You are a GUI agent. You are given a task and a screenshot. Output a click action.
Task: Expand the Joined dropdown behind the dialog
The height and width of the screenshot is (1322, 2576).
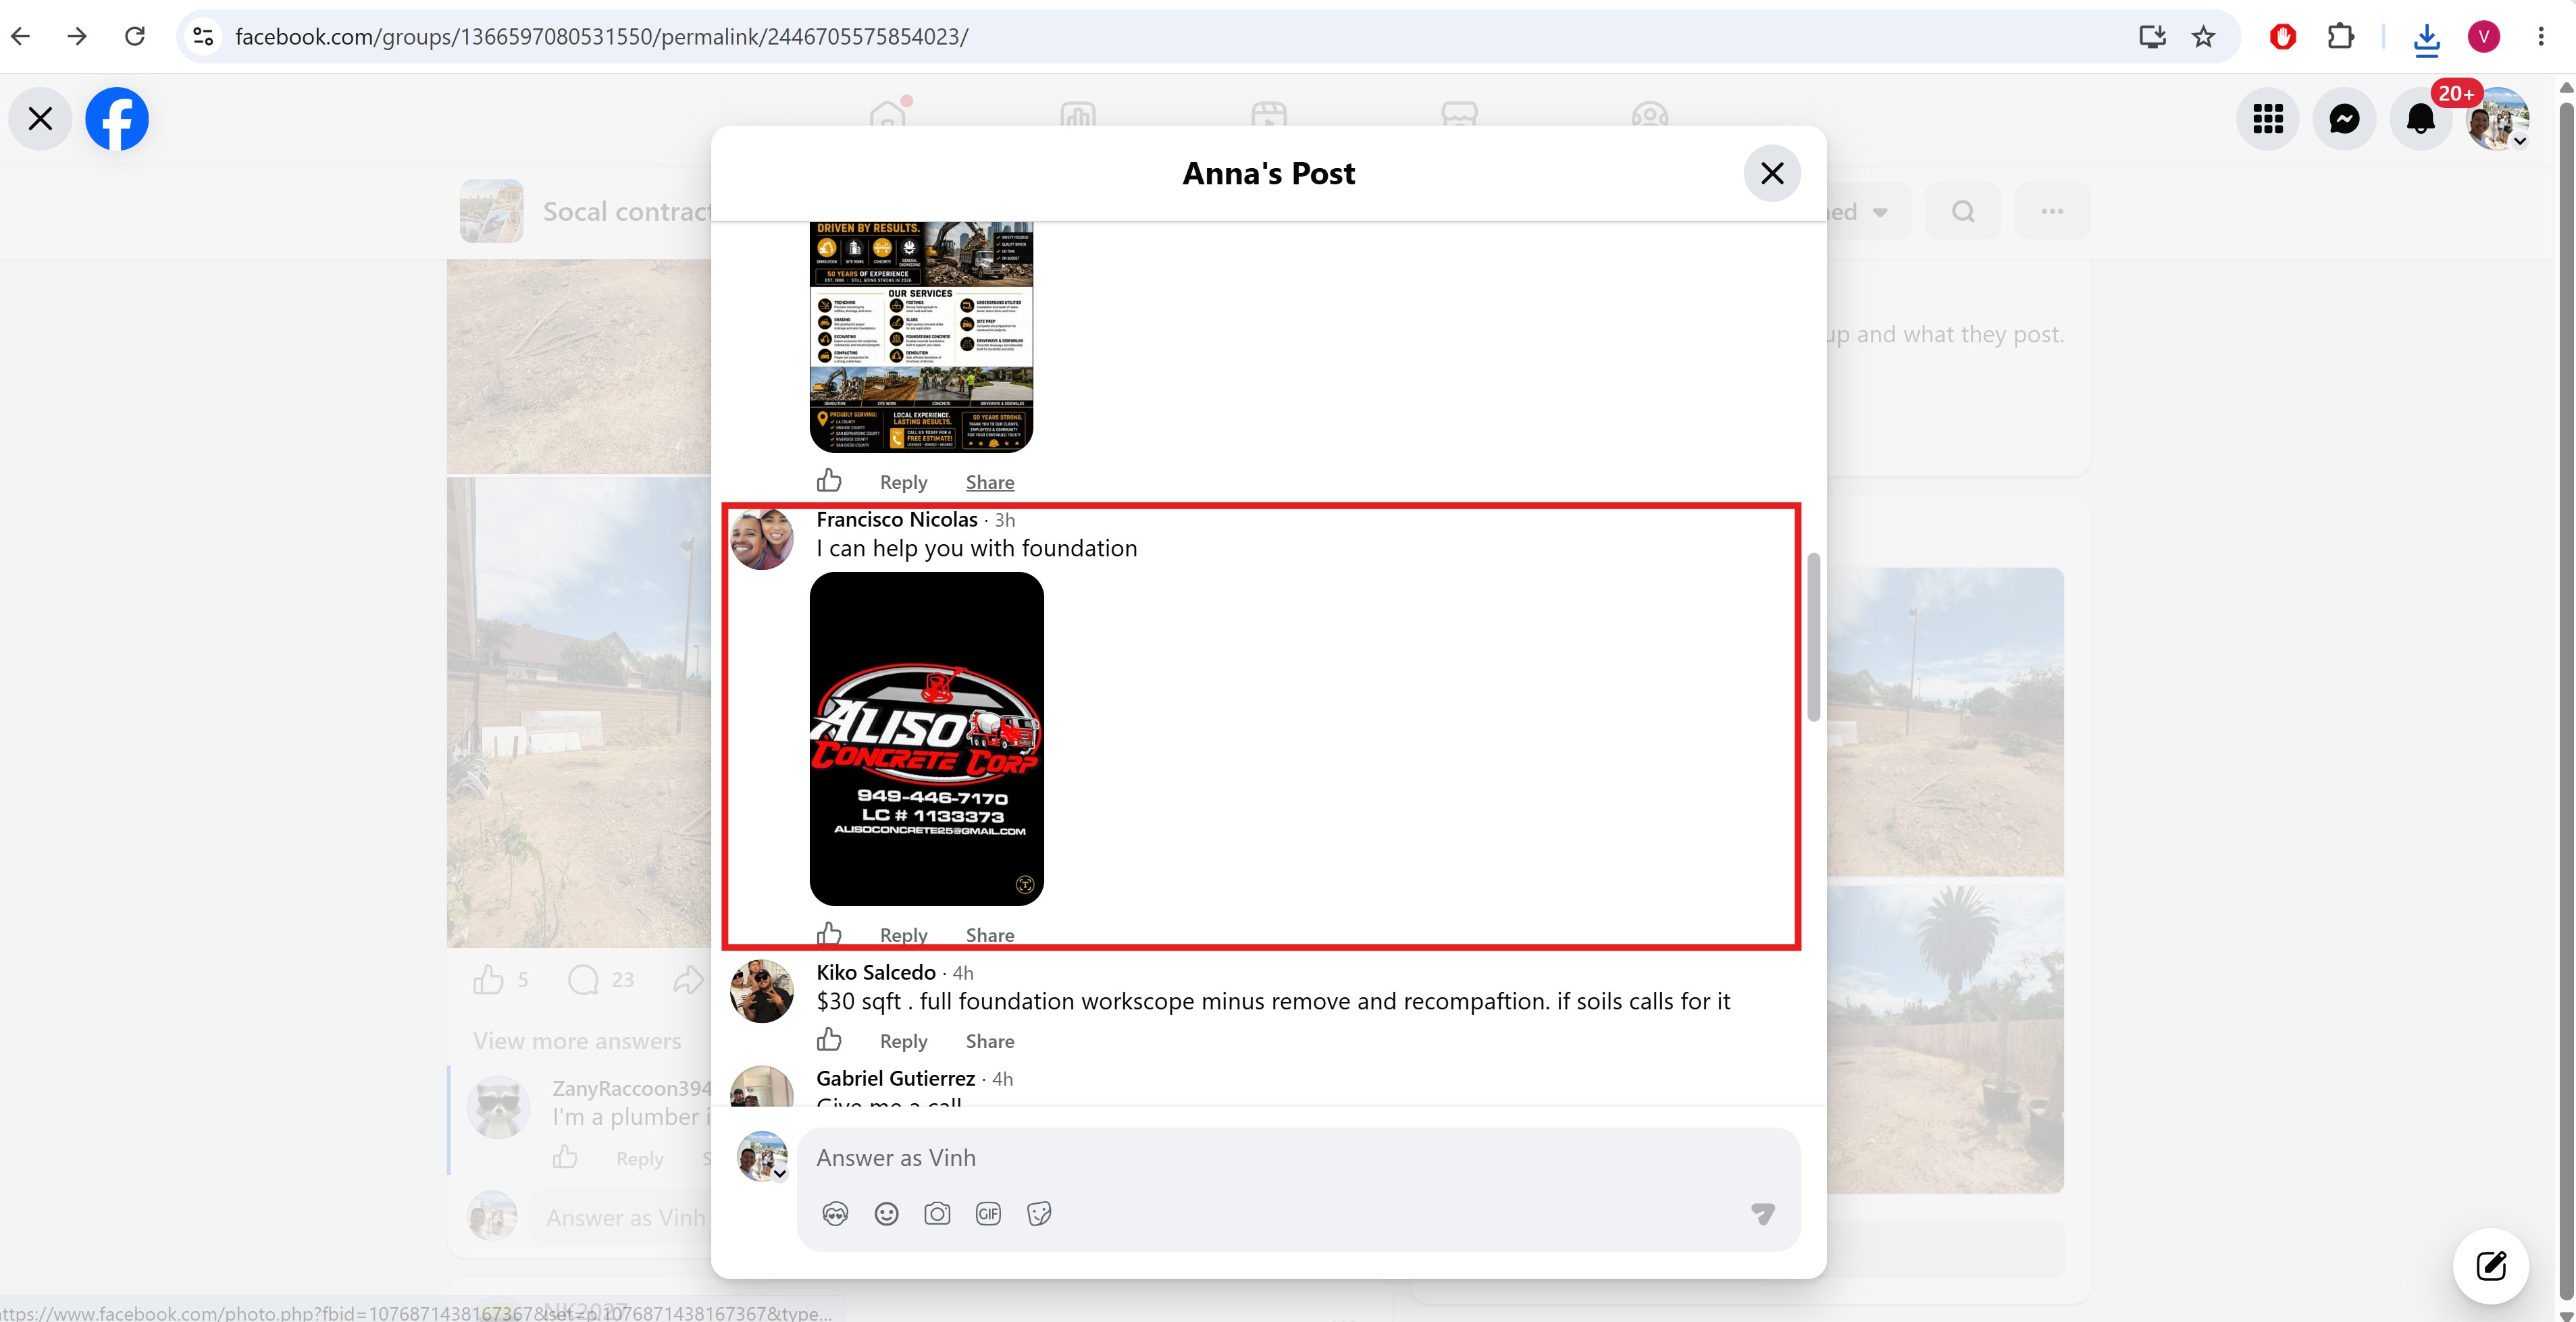(1868, 212)
